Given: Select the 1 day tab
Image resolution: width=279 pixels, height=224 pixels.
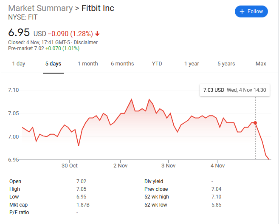Looking at the screenshot, I should coord(18,64).
